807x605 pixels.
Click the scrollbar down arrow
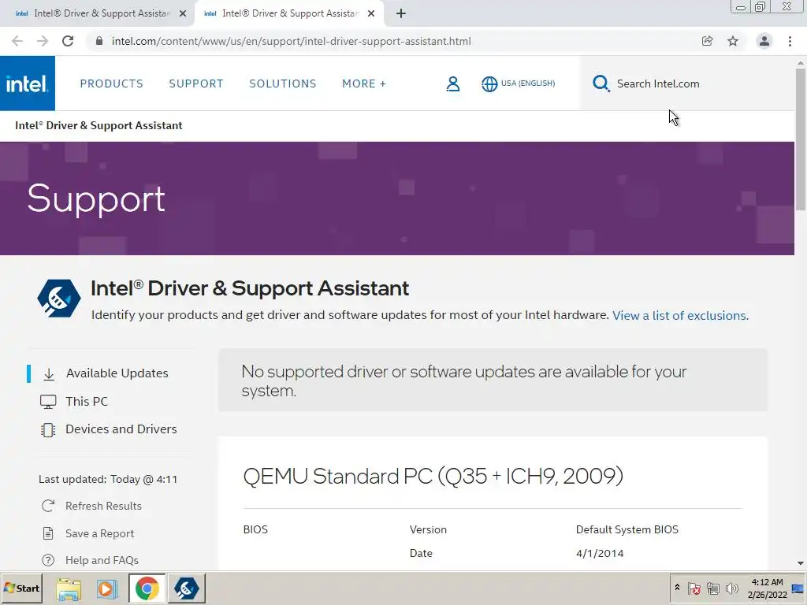click(x=801, y=563)
